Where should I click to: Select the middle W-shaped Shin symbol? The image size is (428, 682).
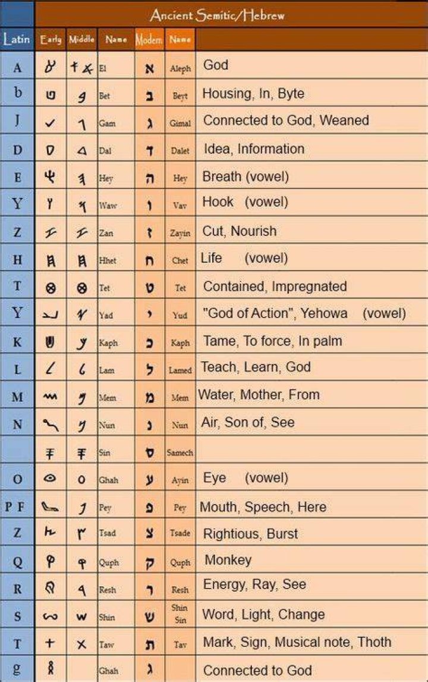pyautogui.click(x=81, y=617)
